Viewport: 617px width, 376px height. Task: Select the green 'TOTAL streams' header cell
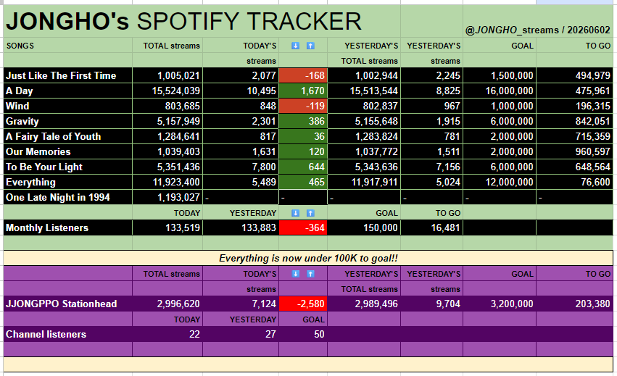coord(167,46)
